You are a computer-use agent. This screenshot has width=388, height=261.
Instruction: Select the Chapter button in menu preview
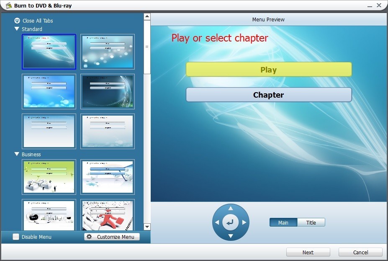(268, 95)
